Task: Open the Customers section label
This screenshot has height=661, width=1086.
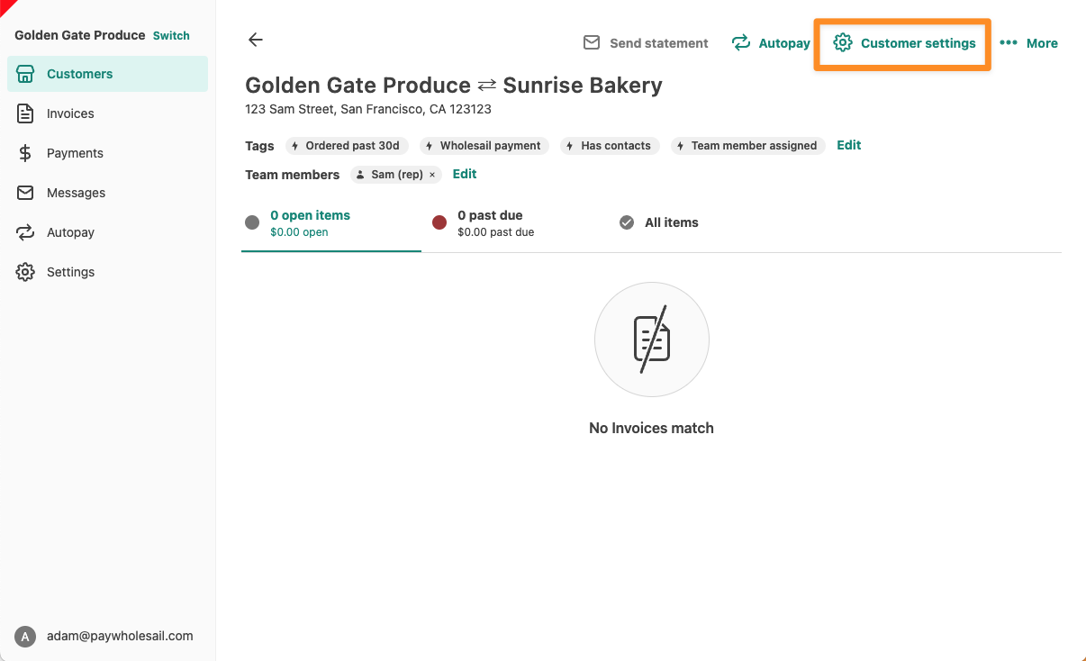Action: [80, 74]
